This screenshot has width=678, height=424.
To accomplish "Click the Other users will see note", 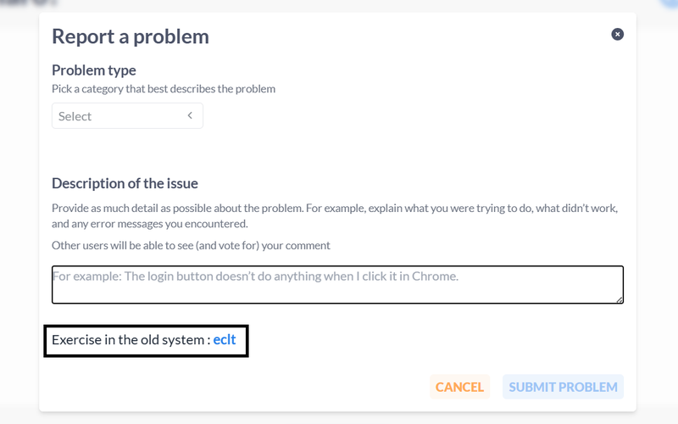I will point(191,245).
